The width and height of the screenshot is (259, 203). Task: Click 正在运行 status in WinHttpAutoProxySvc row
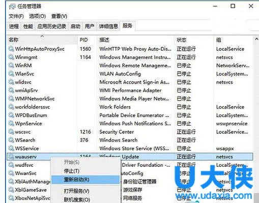point(186,49)
